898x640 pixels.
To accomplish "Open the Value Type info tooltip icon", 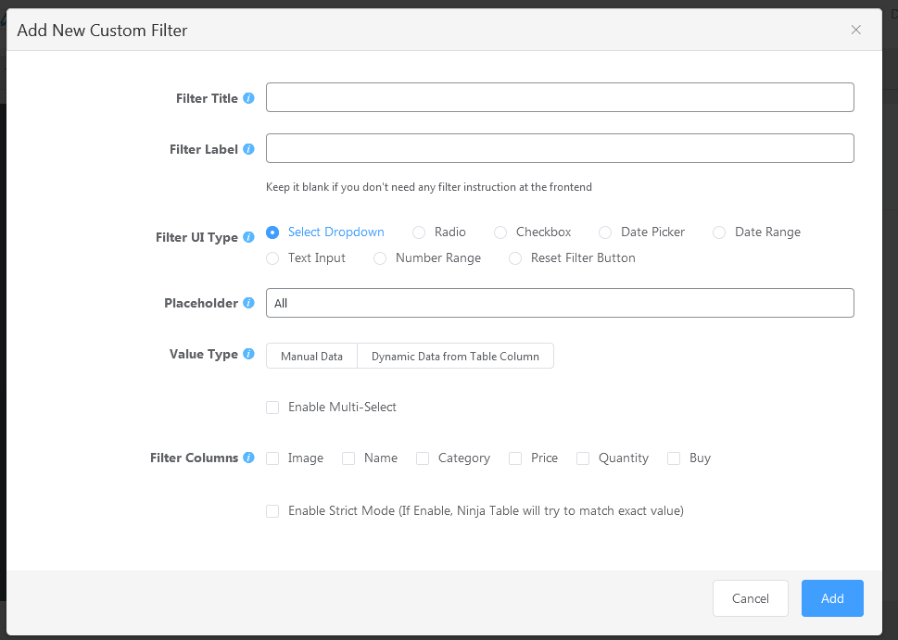I will click(x=248, y=354).
